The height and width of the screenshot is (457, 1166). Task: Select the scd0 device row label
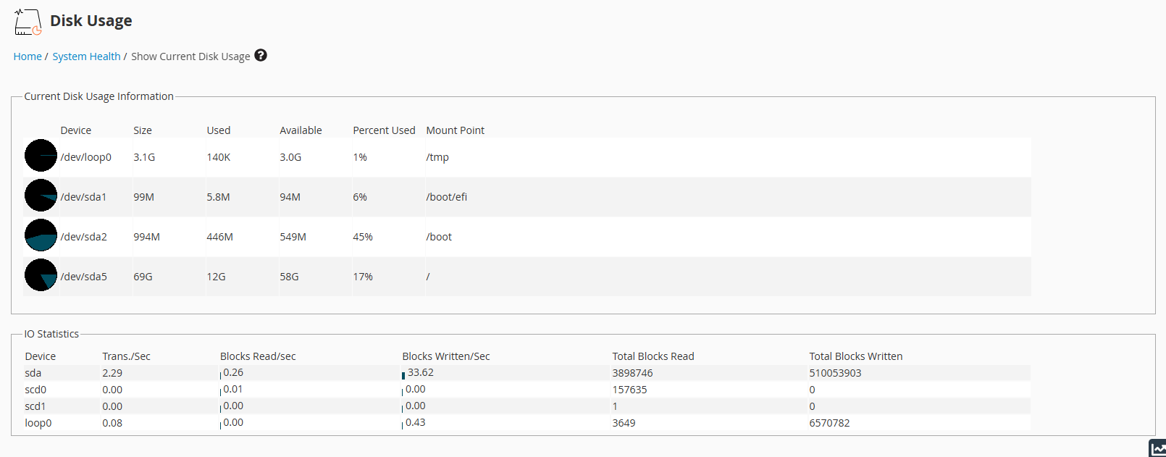click(x=35, y=390)
